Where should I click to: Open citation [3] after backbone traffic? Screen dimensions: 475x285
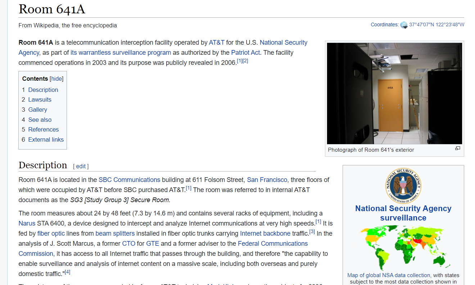click(312, 232)
